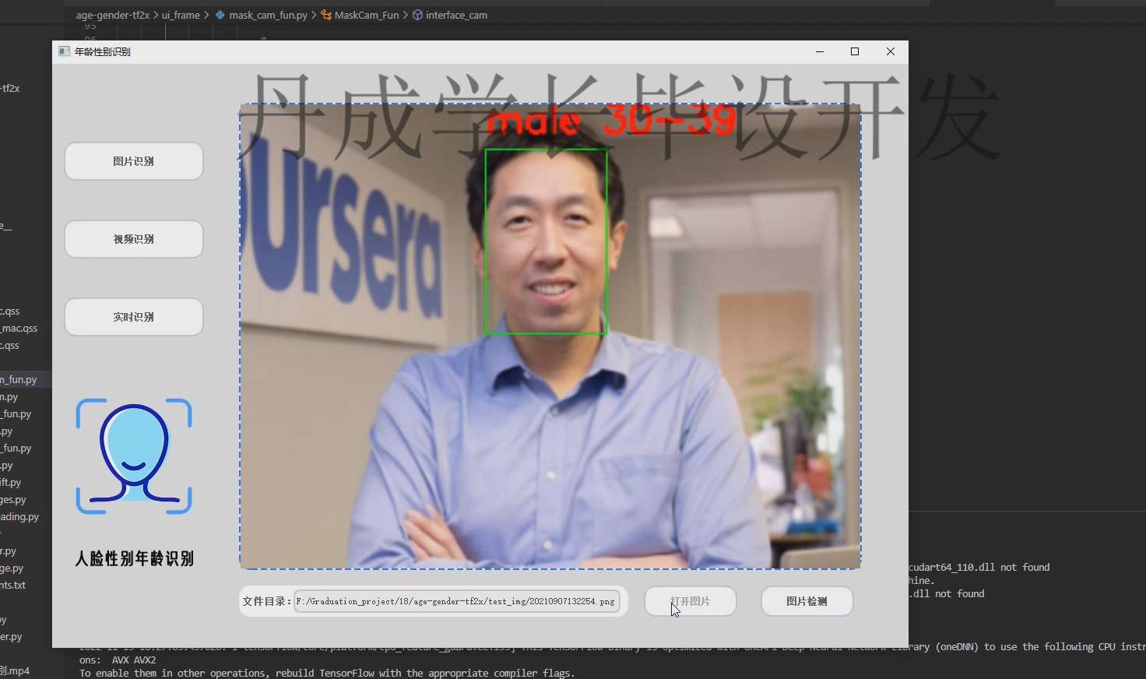Run detection with the 图片检测 button
The image size is (1146, 679).
pos(807,601)
